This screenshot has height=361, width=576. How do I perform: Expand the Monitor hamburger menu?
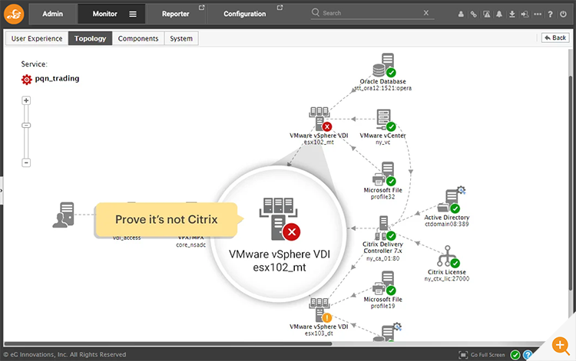click(x=133, y=14)
